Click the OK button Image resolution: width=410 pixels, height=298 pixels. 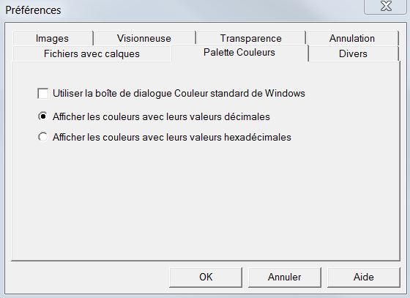pyautogui.click(x=206, y=277)
